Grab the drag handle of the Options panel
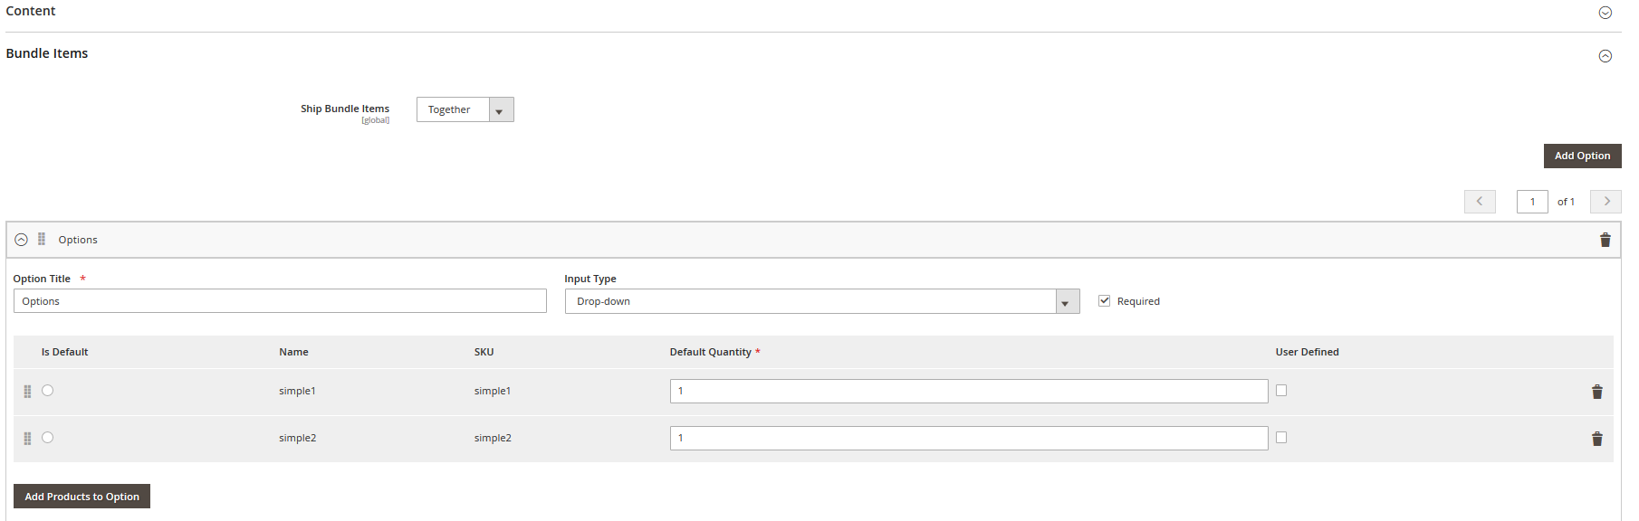This screenshot has height=521, width=1639. pyautogui.click(x=42, y=239)
